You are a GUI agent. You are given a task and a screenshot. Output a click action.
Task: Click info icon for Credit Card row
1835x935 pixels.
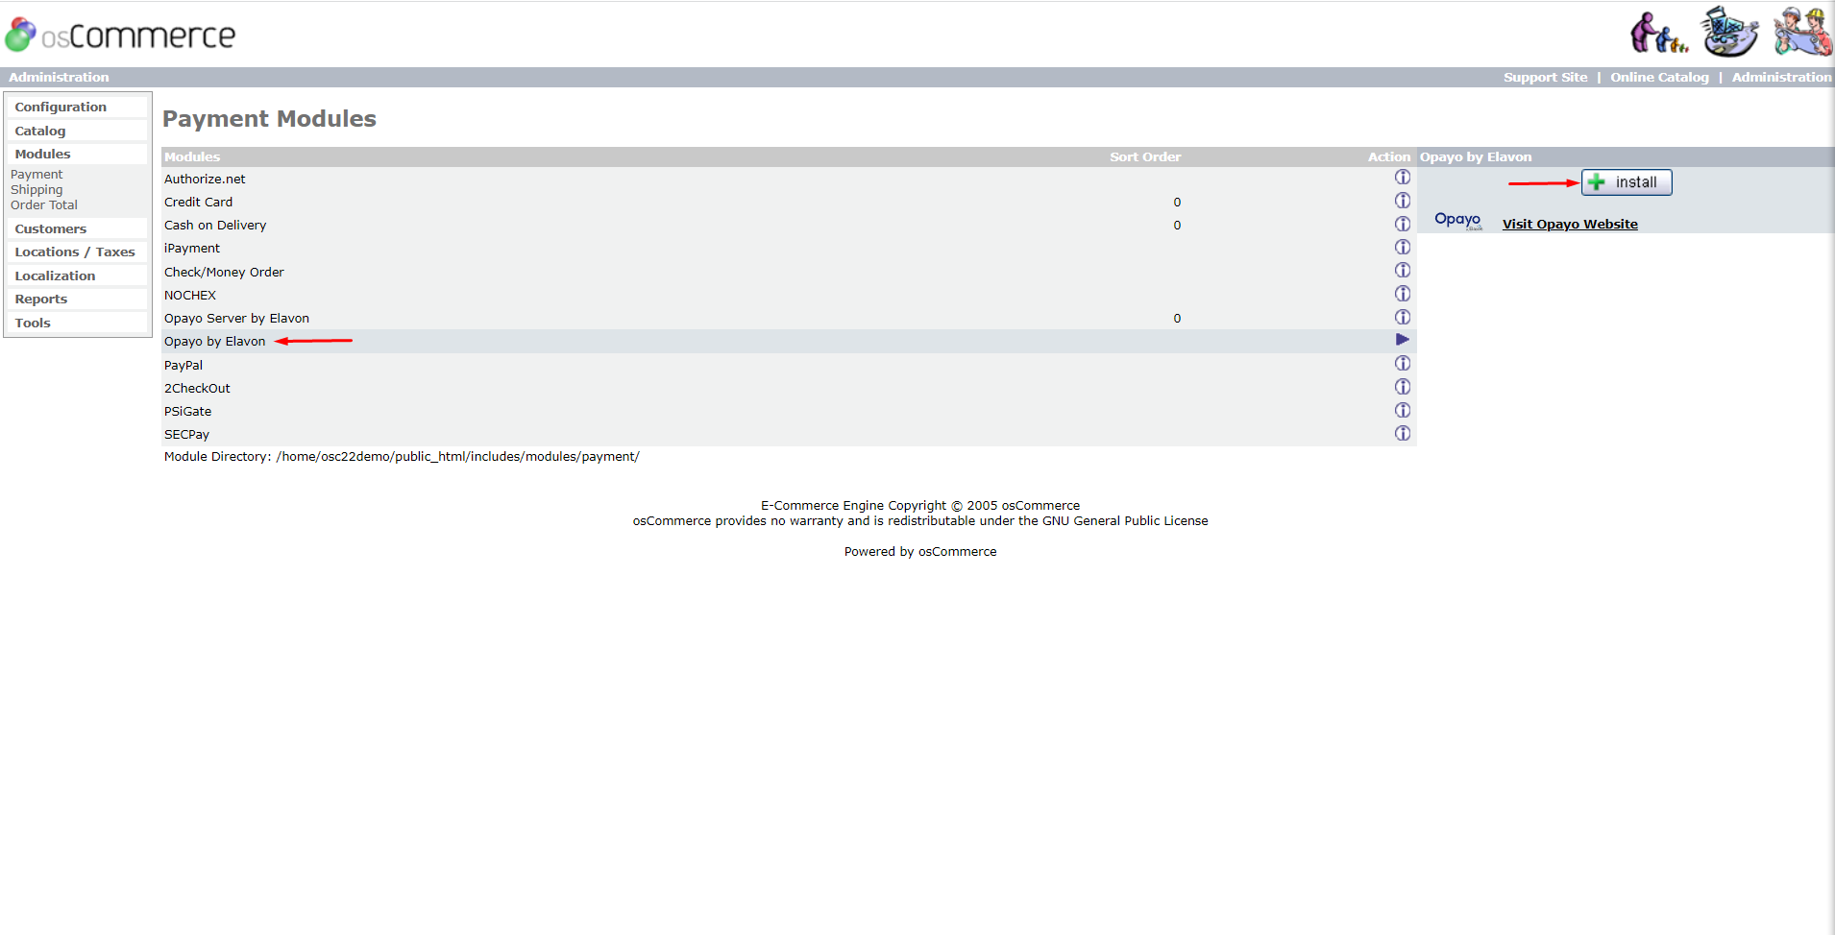1403,201
